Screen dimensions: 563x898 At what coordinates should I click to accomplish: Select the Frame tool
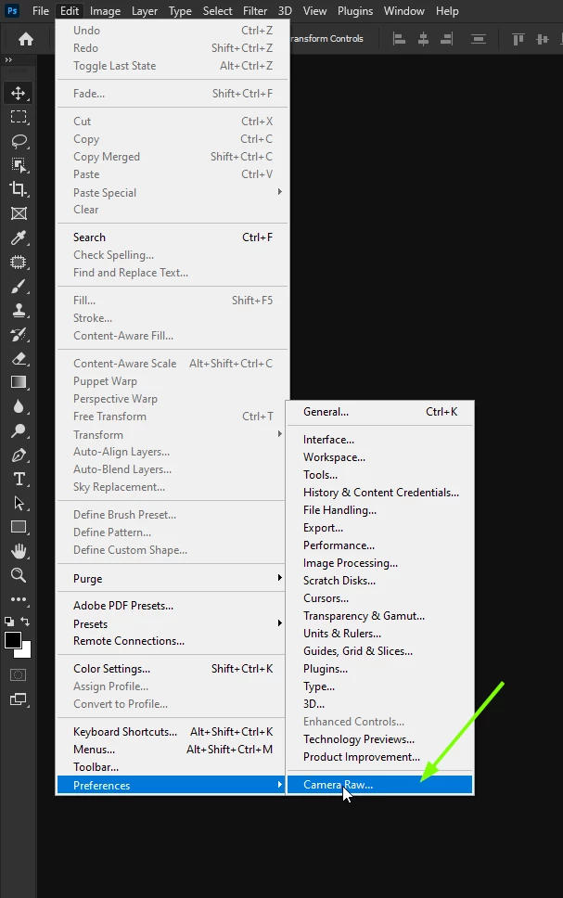(x=19, y=213)
